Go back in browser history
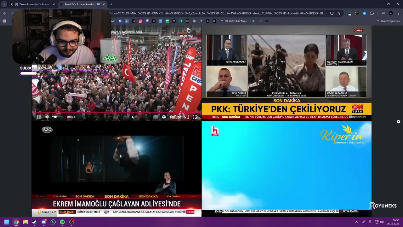403x227 pixels. coord(4,13)
